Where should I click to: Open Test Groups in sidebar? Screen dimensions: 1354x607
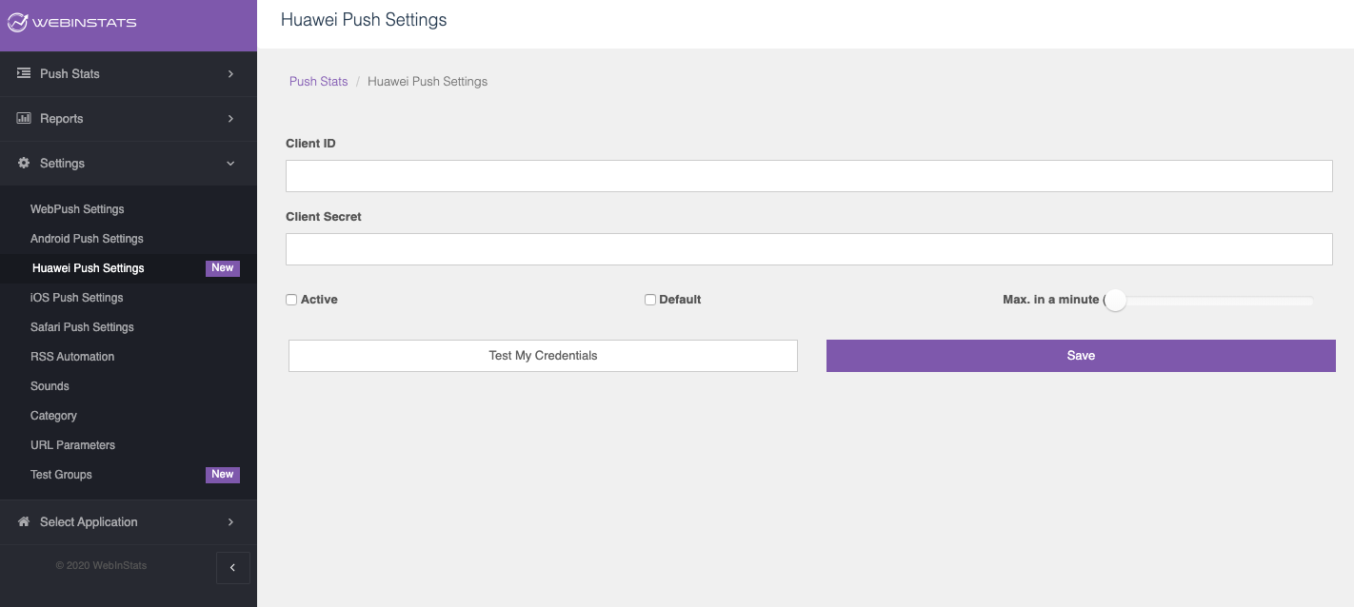click(61, 475)
